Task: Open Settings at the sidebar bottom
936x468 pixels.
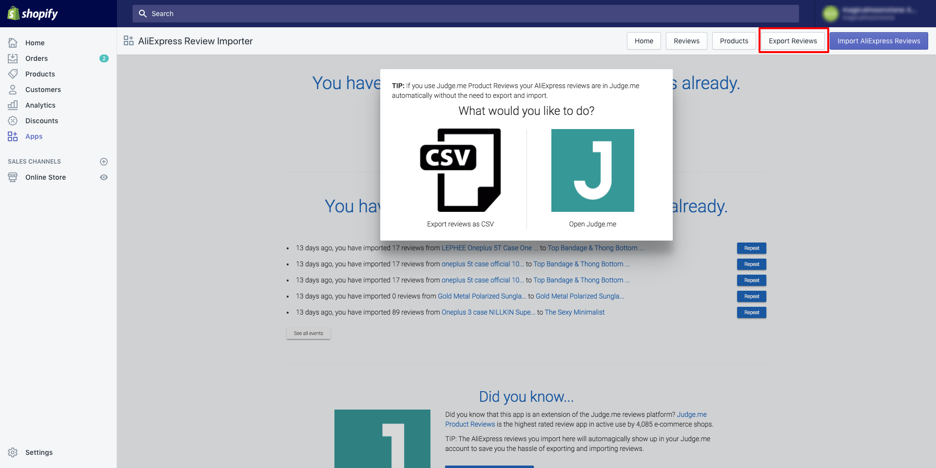Action: (39, 452)
